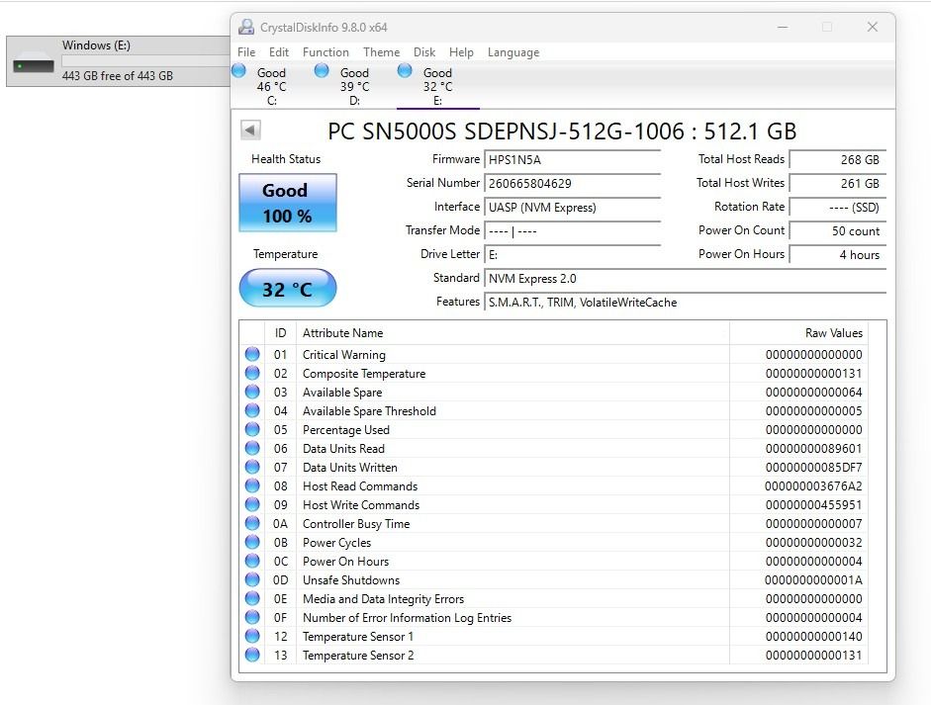Click the E: drive status orb
Image resolution: width=931 pixels, height=705 pixels.
pos(405,70)
